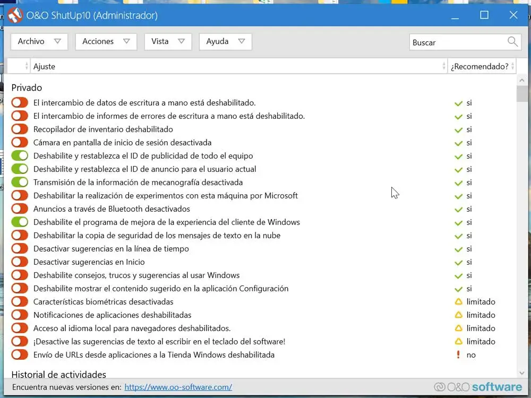Click the search magnifier icon
531x398 pixels.
click(512, 41)
